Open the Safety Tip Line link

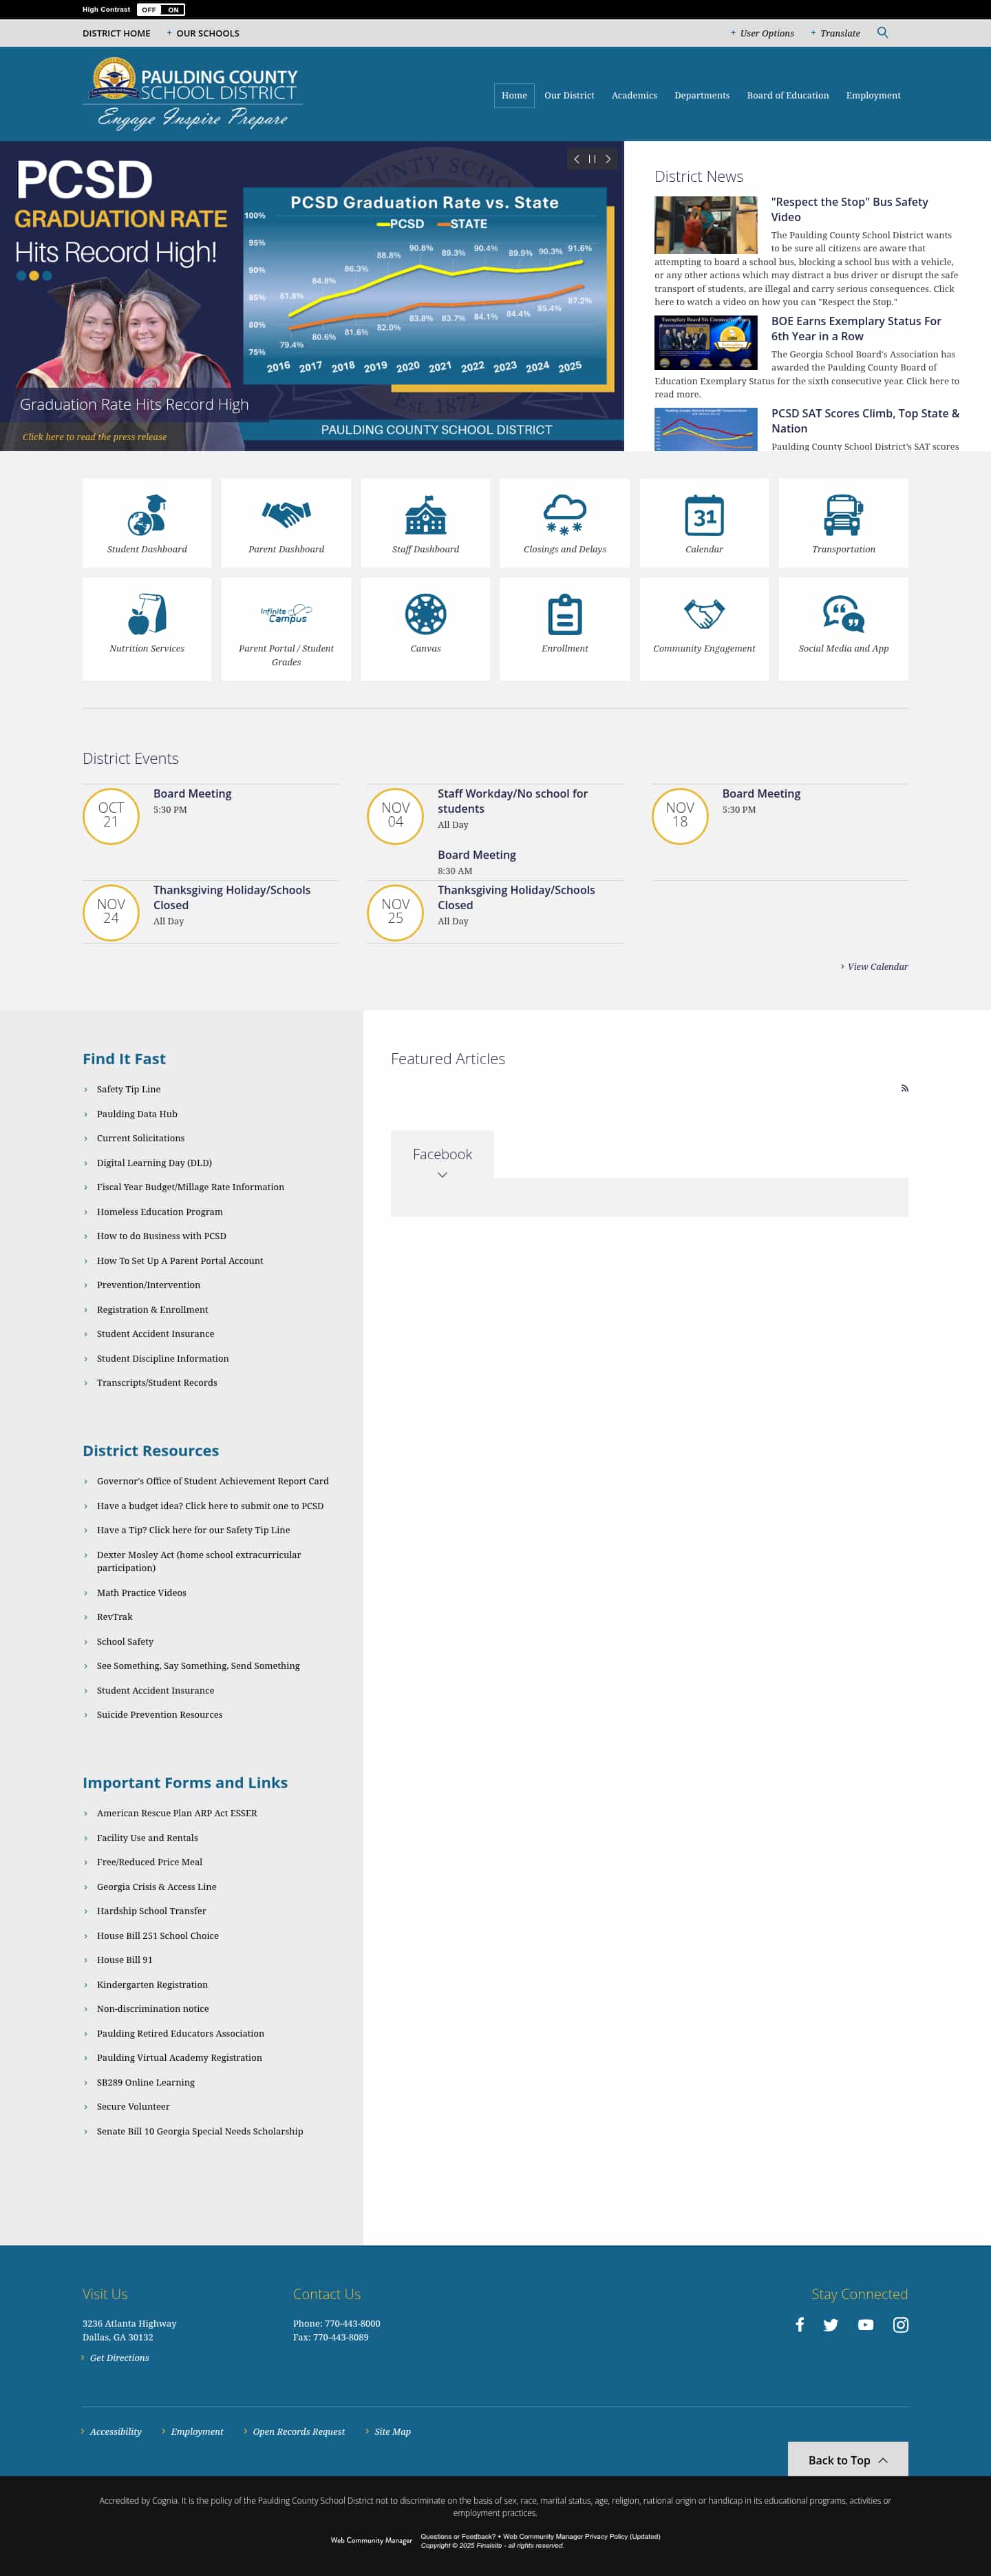pyautogui.click(x=129, y=1089)
